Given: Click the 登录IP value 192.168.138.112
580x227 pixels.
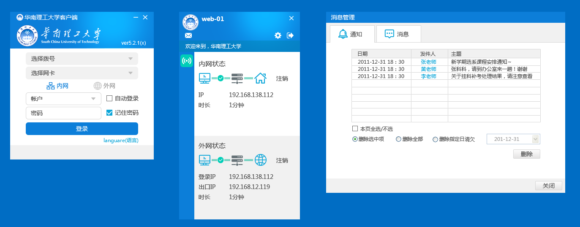Looking at the screenshot, I should (251, 177).
